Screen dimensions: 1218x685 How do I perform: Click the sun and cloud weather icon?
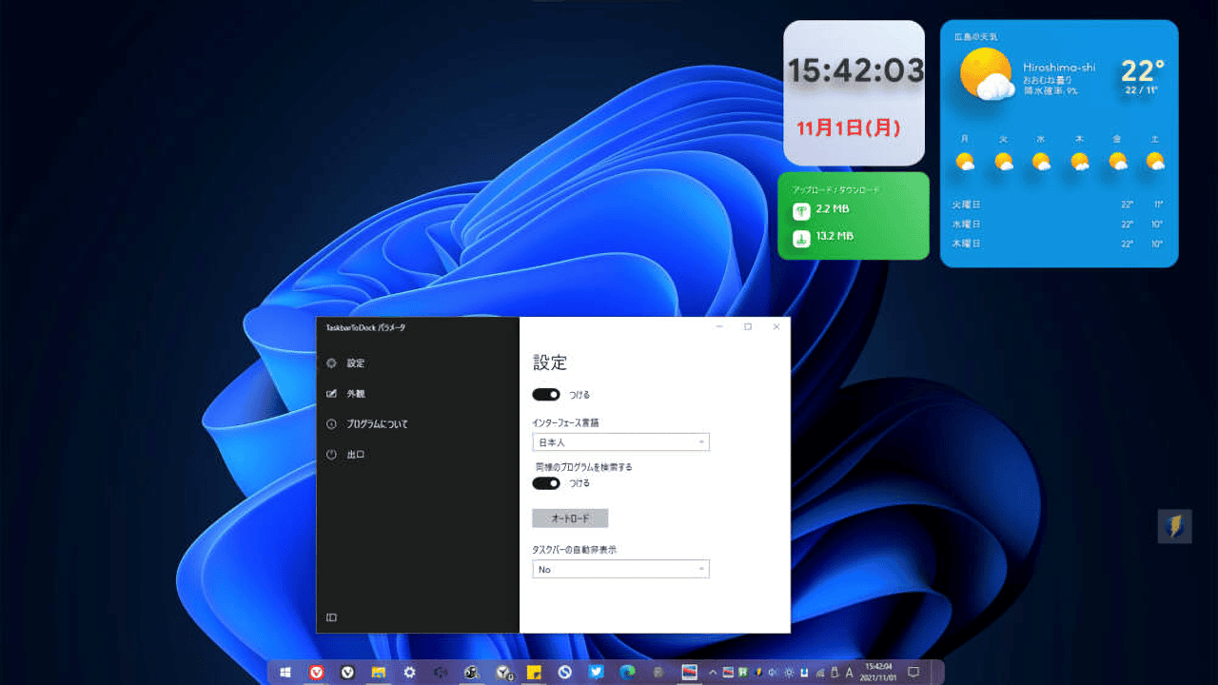(987, 74)
